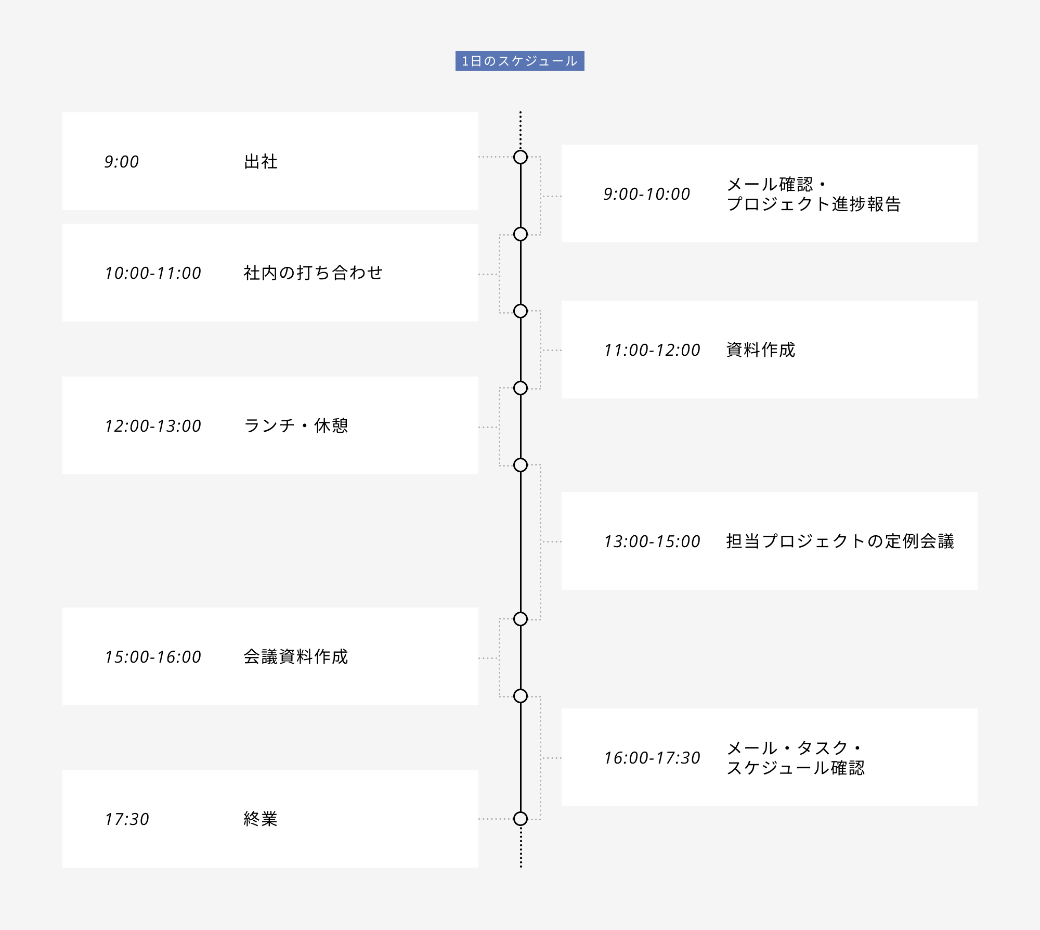Click the 13:00 timeline circle marker
The height and width of the screenshot is (930, 1040).
pyautogui.click(x=521, y=465)
